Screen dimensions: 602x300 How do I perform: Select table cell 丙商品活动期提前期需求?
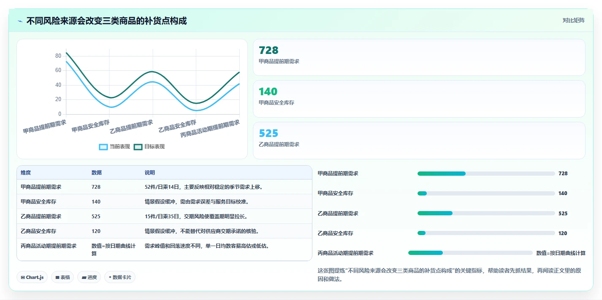click(49, 246)
